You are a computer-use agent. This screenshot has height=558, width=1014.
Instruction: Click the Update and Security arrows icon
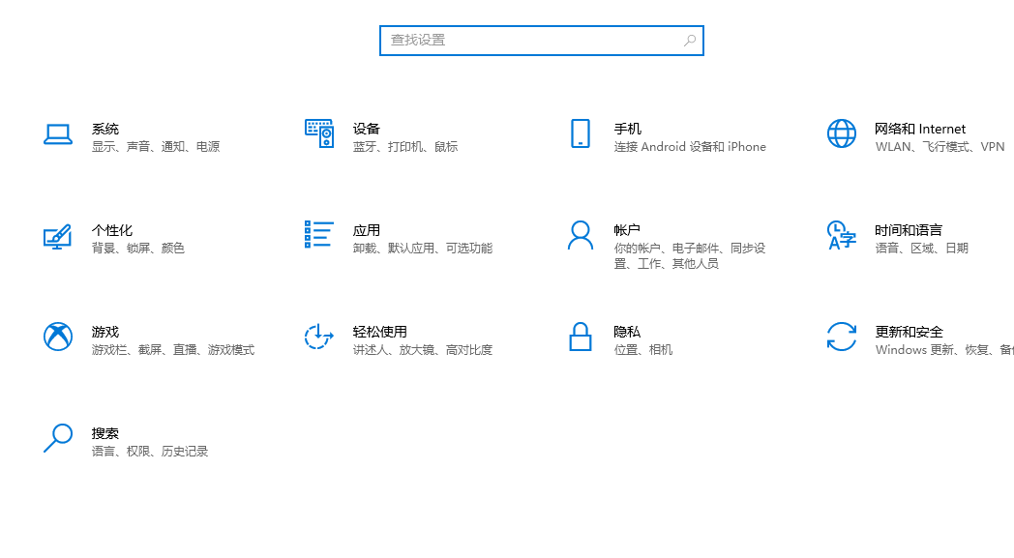[841, 338]
